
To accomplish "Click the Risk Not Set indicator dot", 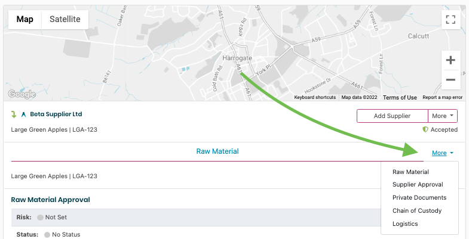I will coord(40,218).
